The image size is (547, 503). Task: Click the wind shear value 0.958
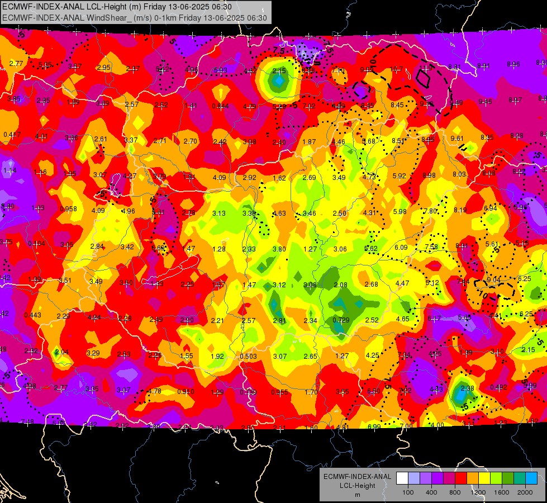(68, 208)
